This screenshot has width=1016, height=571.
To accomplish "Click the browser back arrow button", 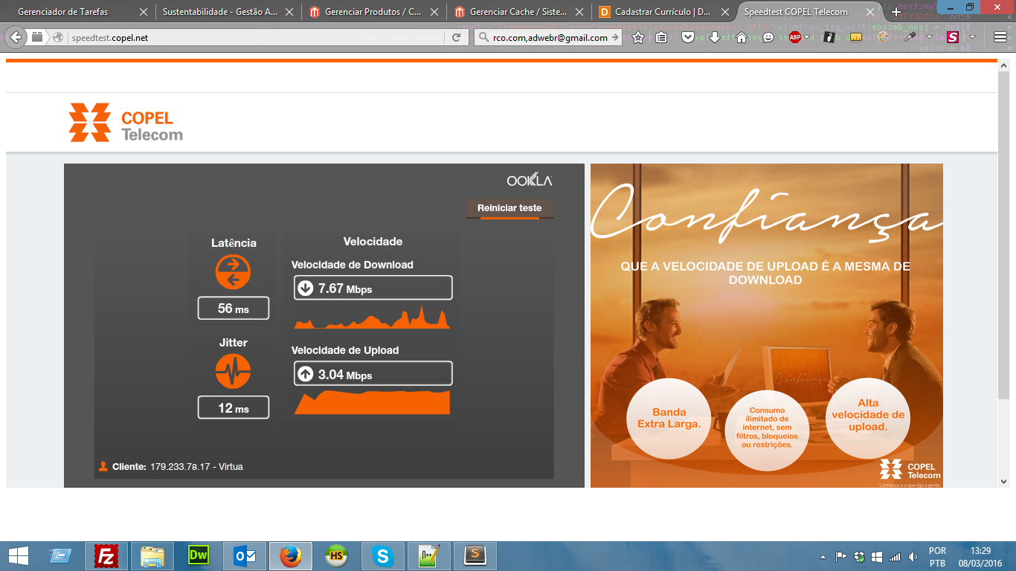I will point(16,37).
